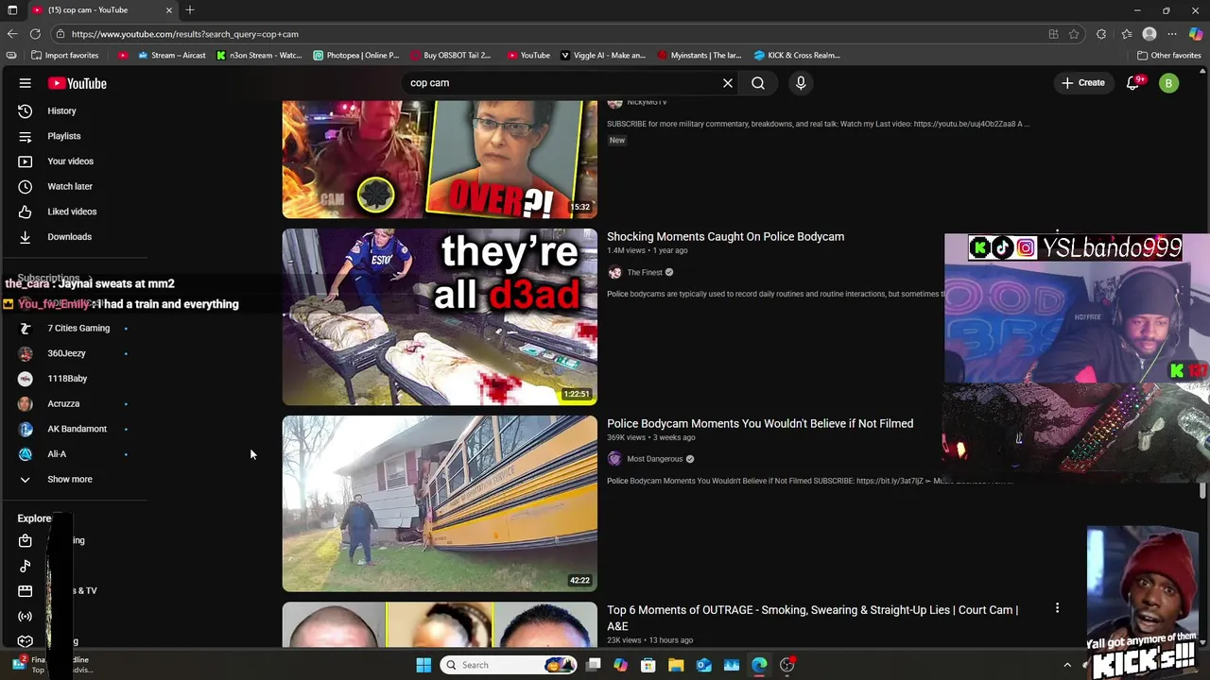Open browser settings three-dot menu

coord(1172,34)
